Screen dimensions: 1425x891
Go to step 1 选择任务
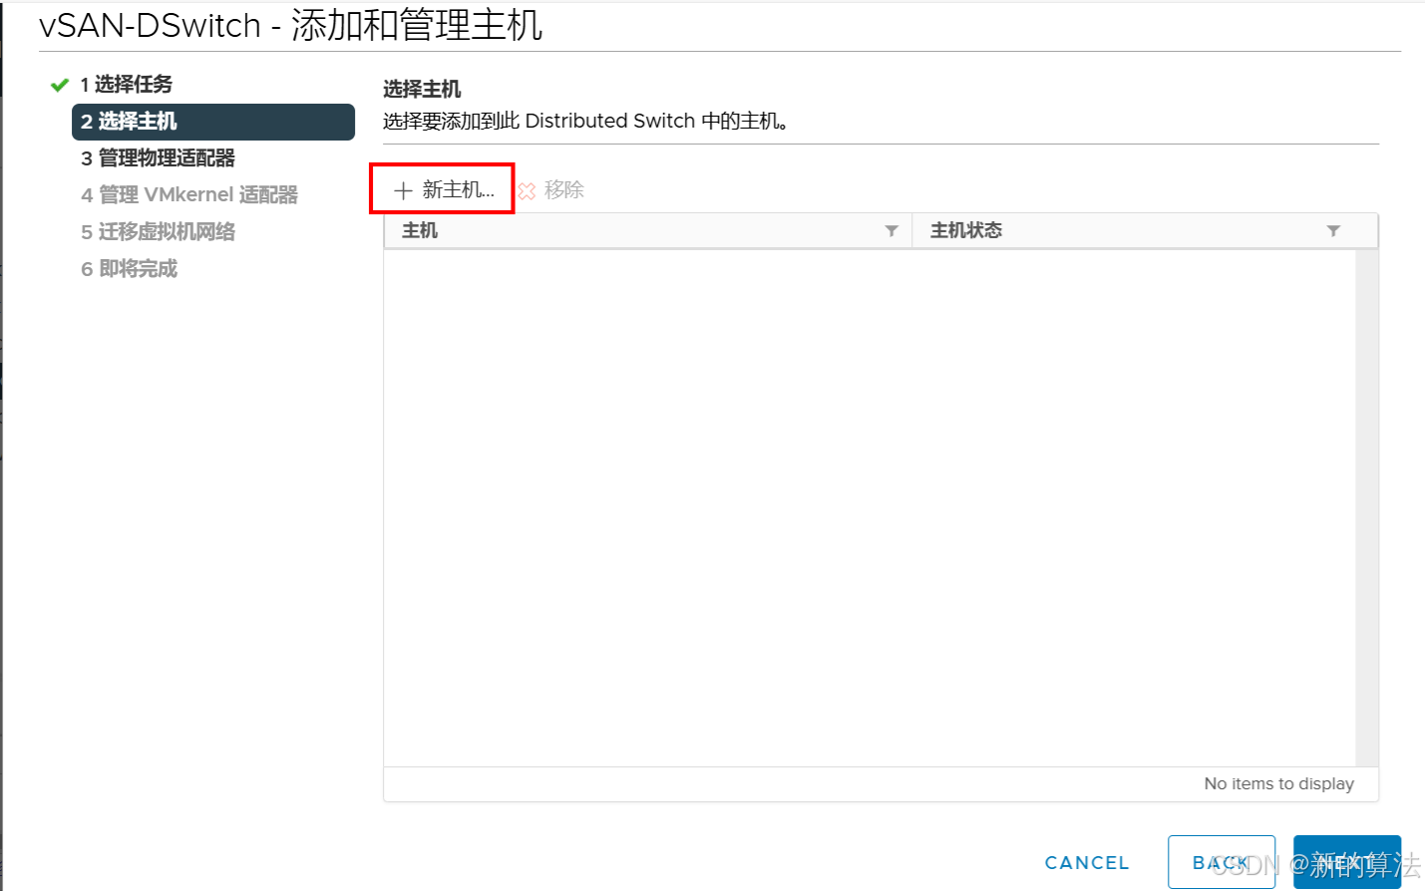126,85
